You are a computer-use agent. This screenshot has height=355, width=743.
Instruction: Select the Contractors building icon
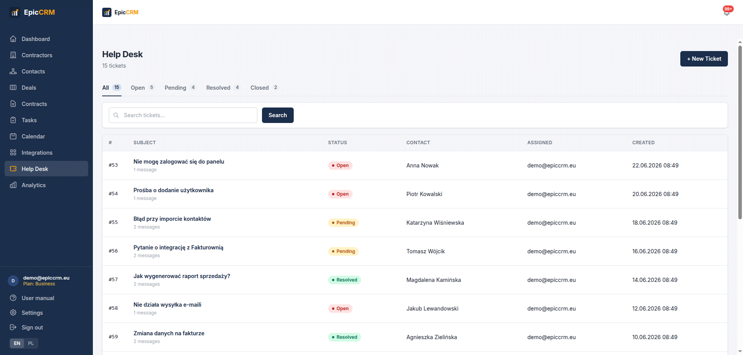pyautogui.click(x=13, y=55)
